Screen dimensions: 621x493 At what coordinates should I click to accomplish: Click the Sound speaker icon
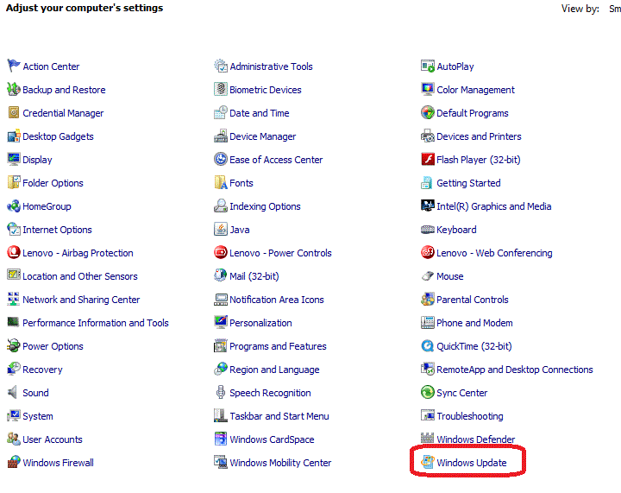[14, 393]
